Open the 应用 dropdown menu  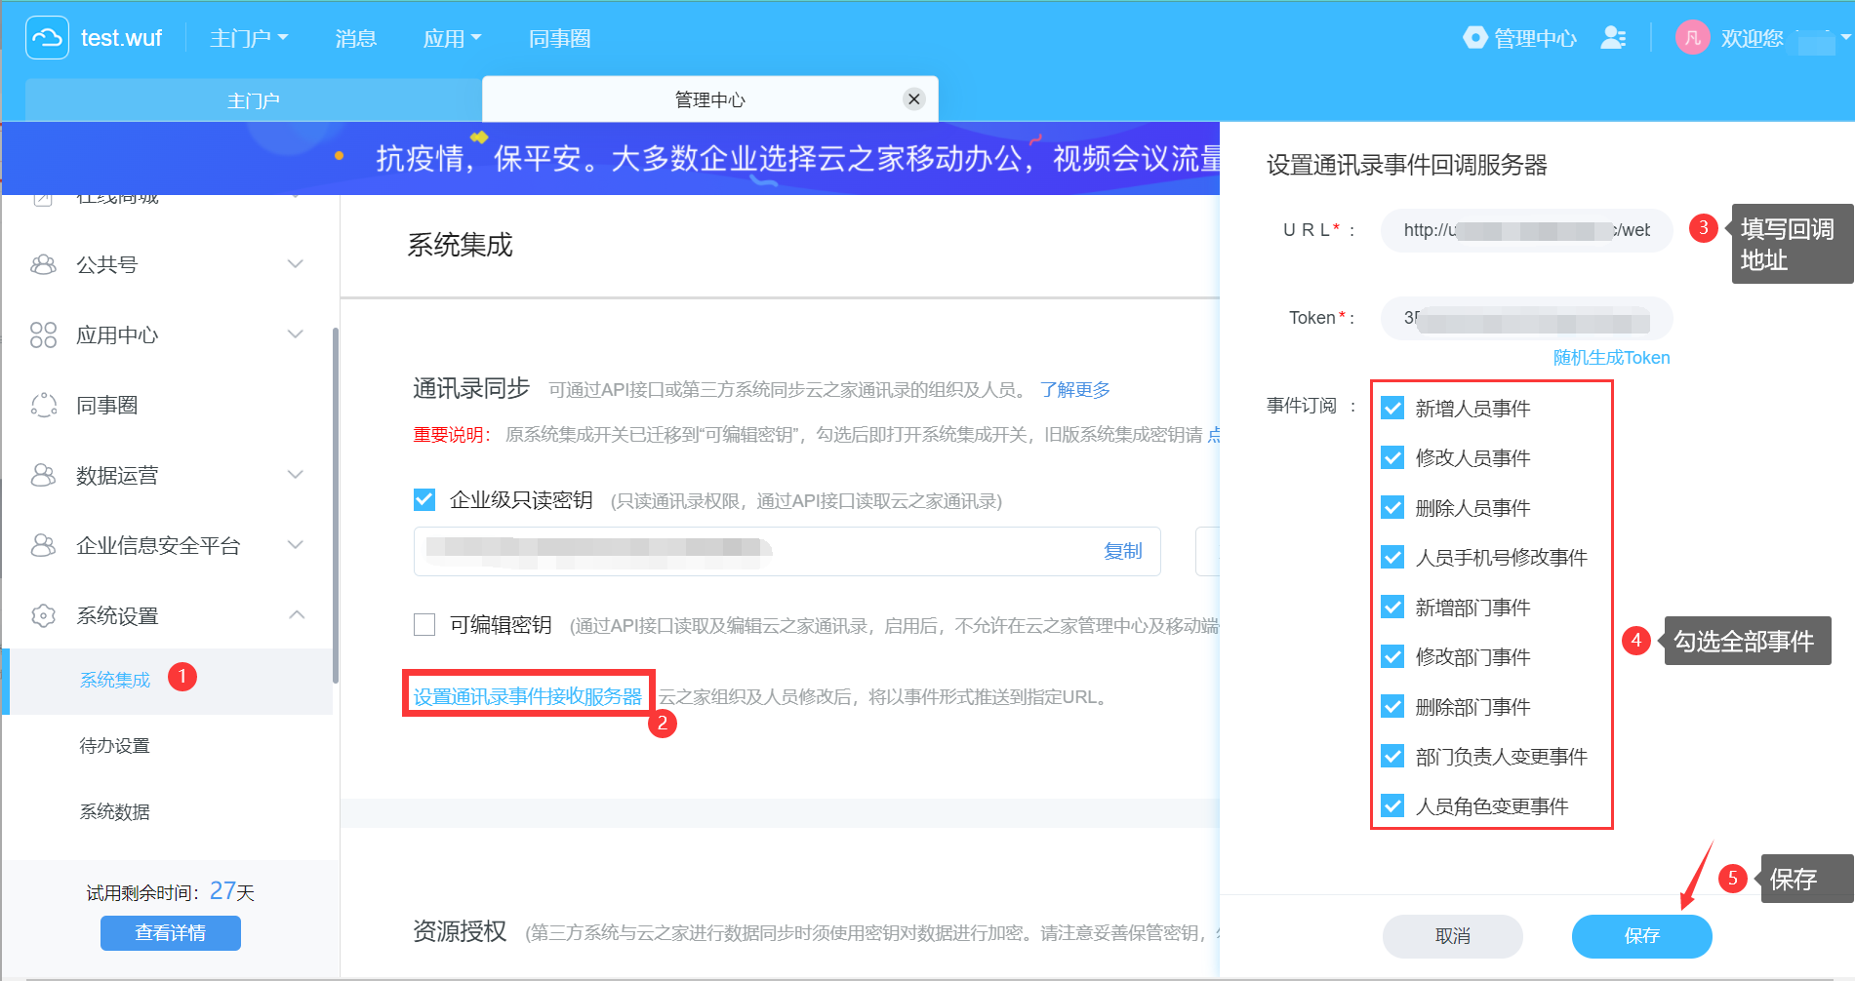pos(452,39)
